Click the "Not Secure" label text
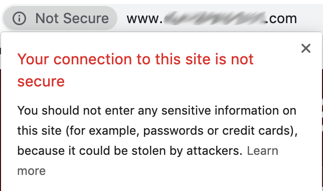 72,19
